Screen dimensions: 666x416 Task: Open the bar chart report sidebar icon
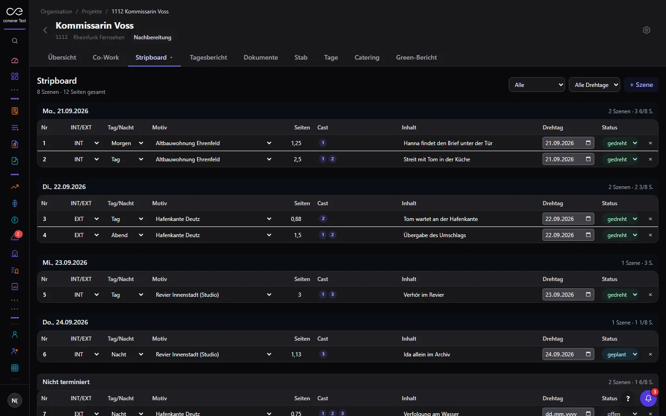point(15,287)
